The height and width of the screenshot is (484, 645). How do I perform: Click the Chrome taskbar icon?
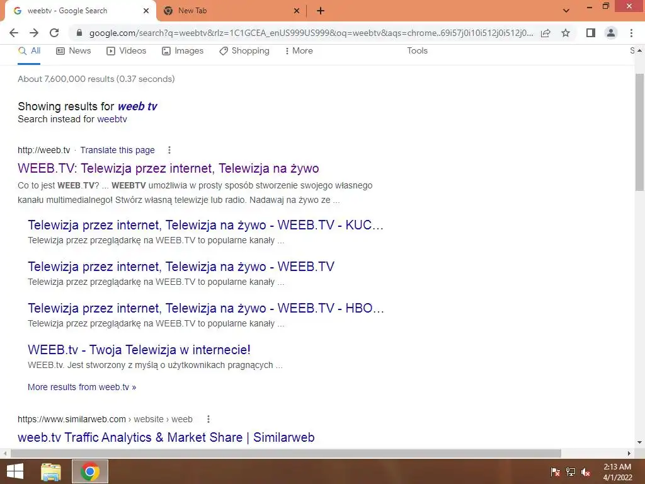coord(90,471)
